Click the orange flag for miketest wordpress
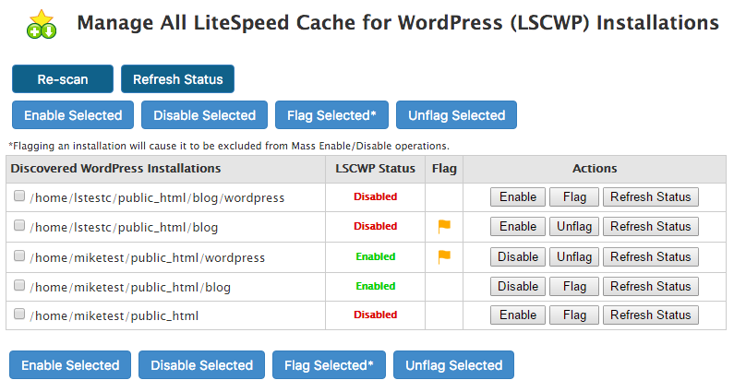The image size is (734, 392). click(444, 256)
